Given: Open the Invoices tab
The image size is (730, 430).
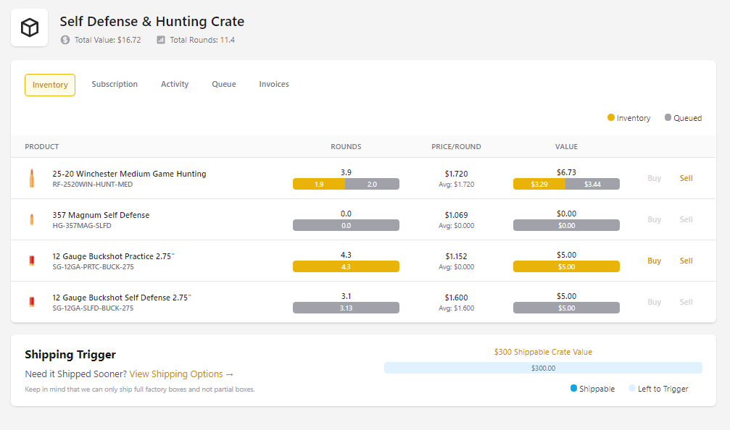Looking at the screenshot, I should coord(274,85).
